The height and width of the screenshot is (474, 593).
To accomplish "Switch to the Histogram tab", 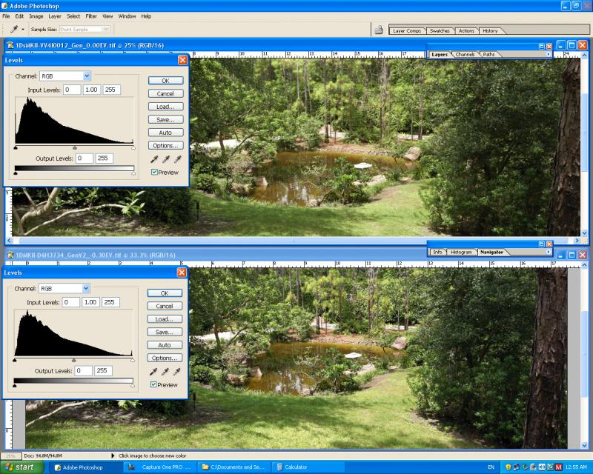I will (x=461, y=252).
